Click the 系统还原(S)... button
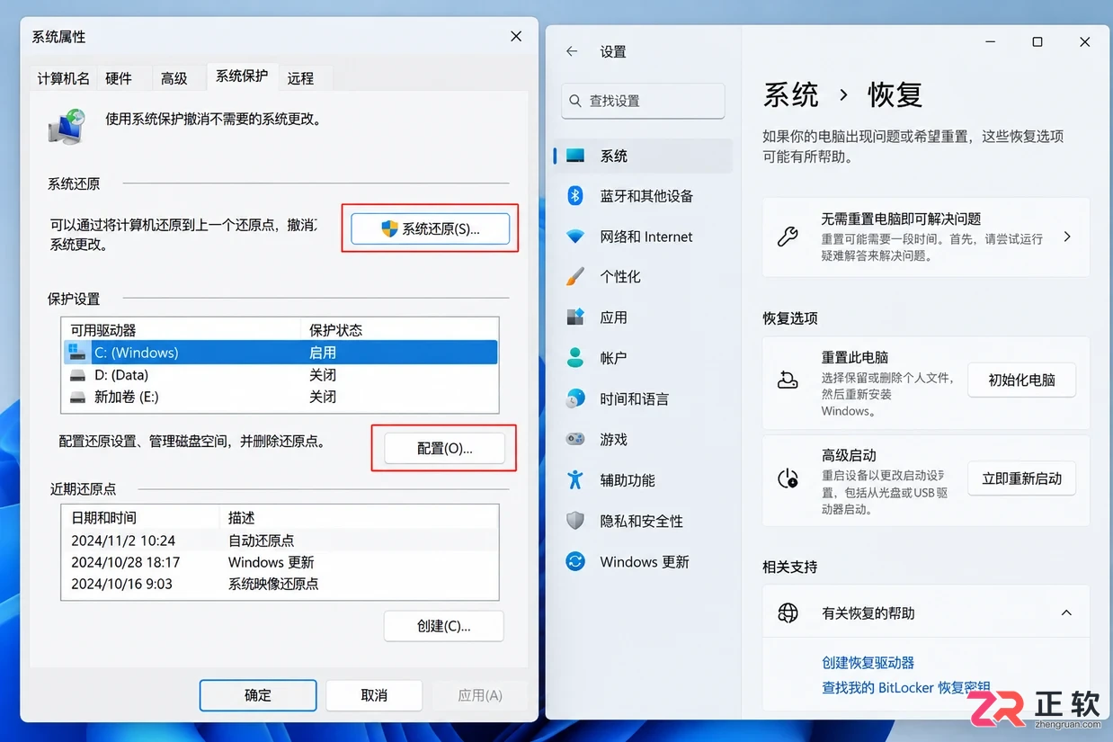Screen dimensions: 1113x742 tap(431, 228)
